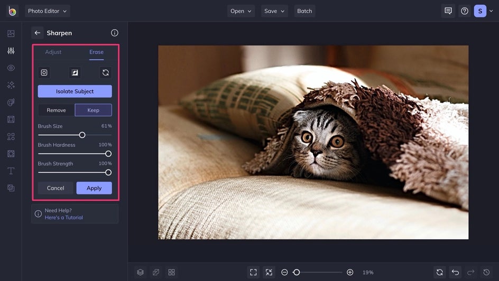Viewport: 499px width, 281px height.
Task: Click the invert selection icon in Erase
Action: click(75, 72)
